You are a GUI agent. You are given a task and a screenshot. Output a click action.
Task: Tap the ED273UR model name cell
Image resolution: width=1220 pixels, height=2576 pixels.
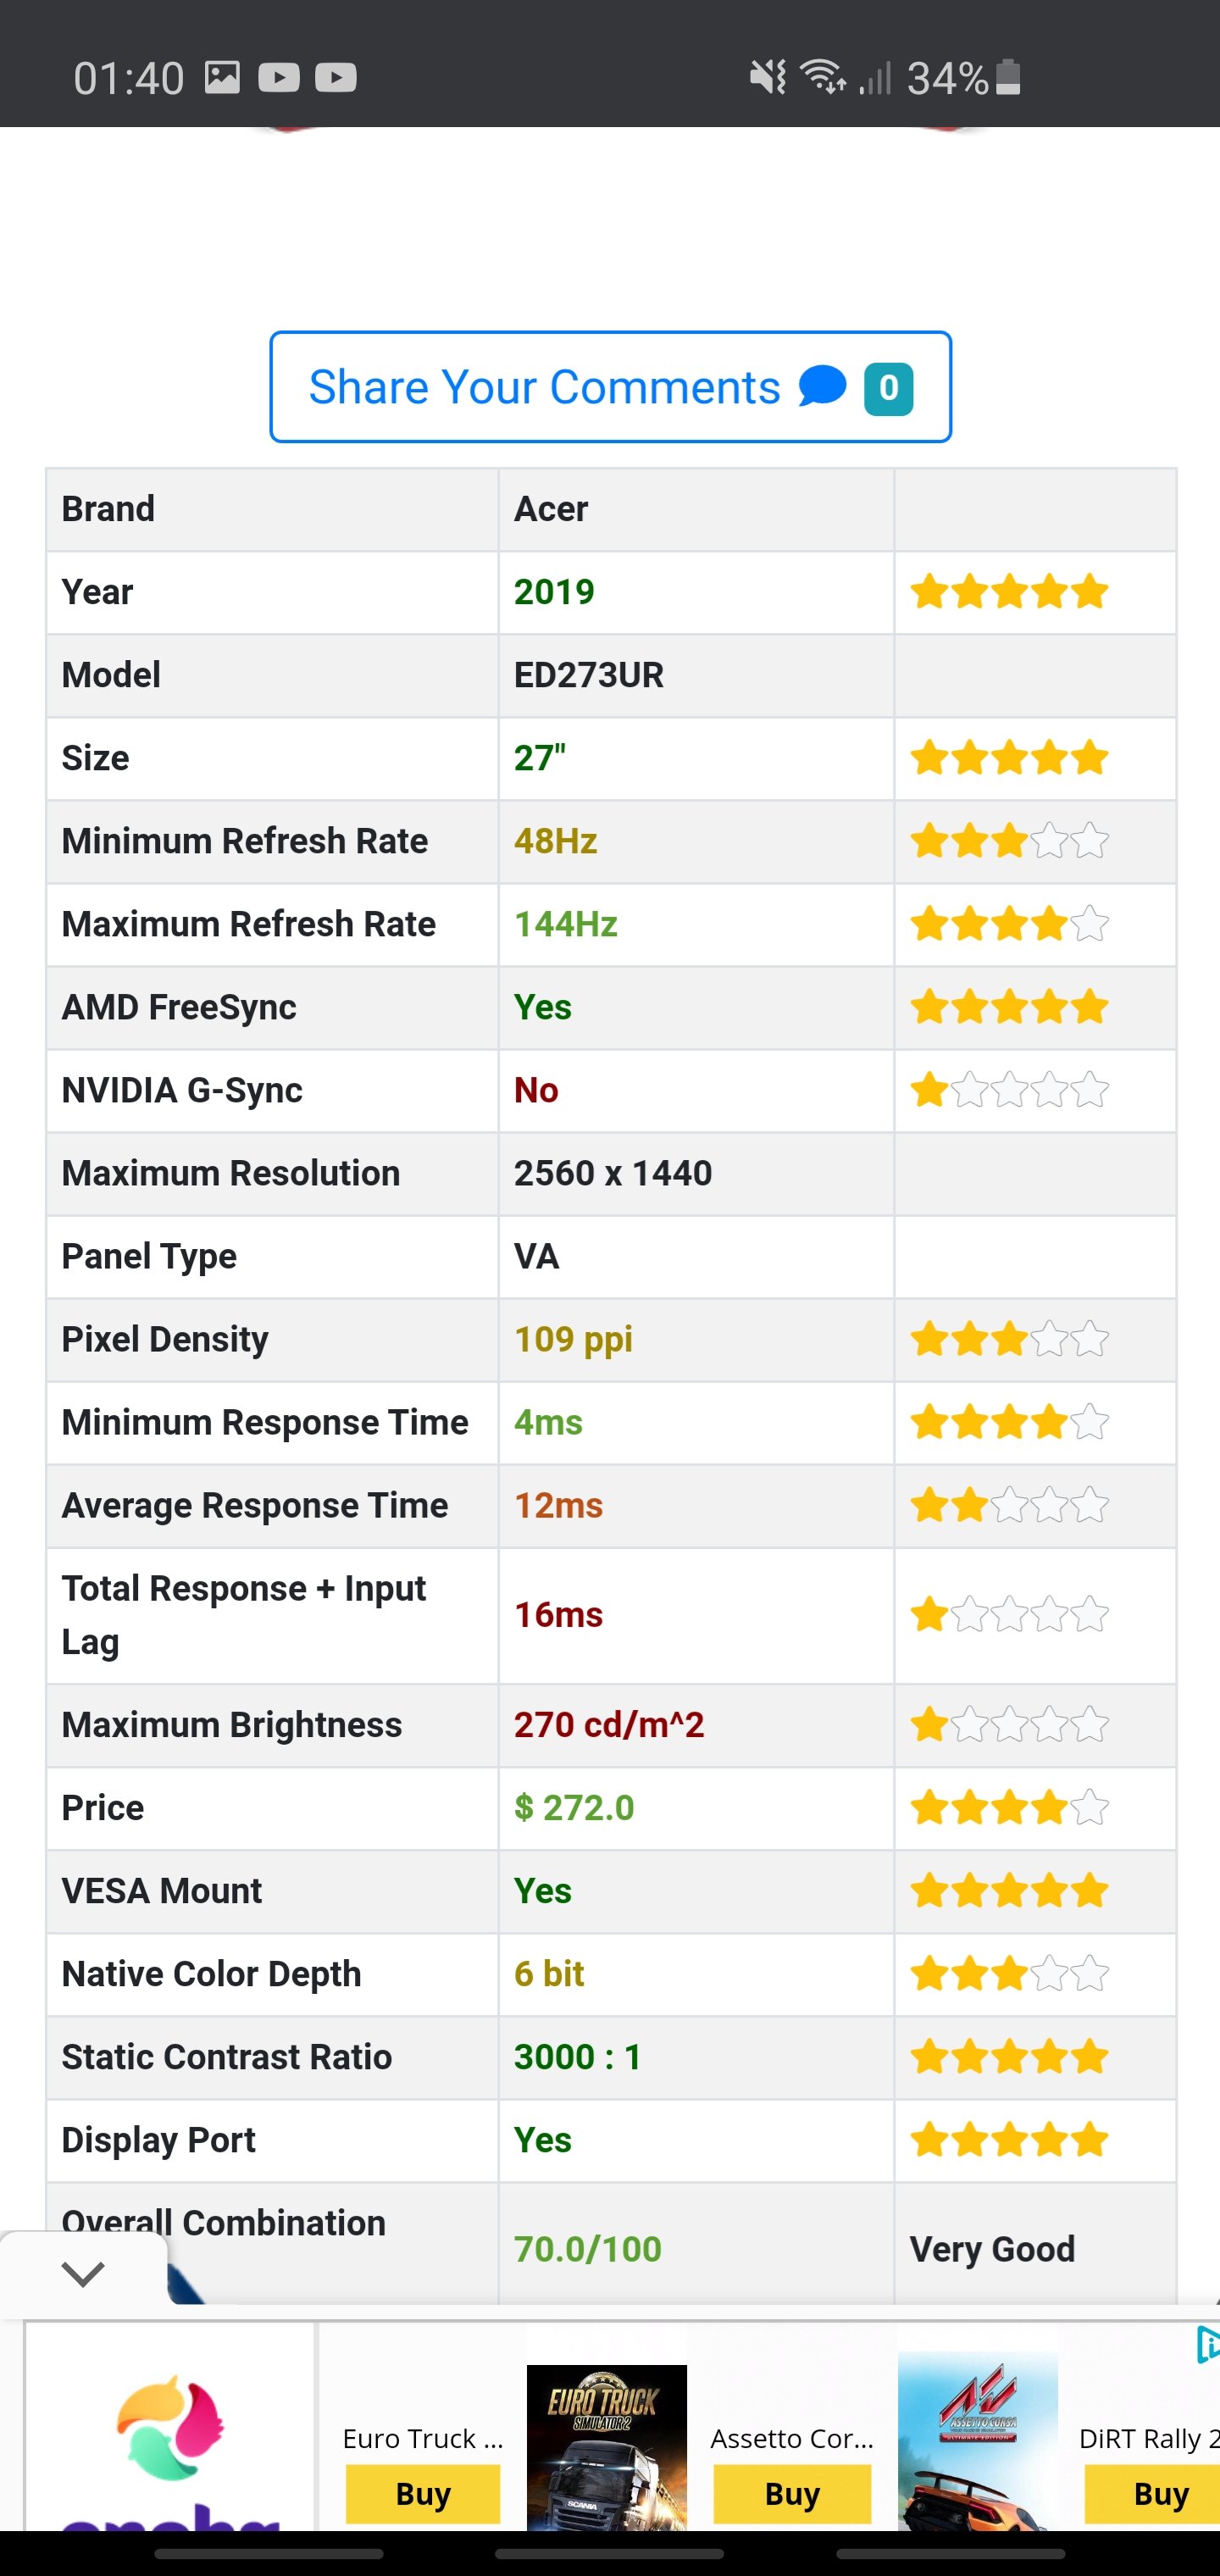(x=589, y=675)
